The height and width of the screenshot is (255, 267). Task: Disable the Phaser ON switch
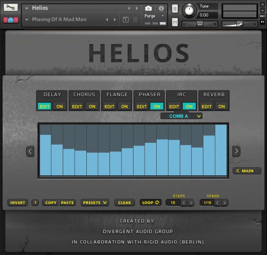coord(157,106)
